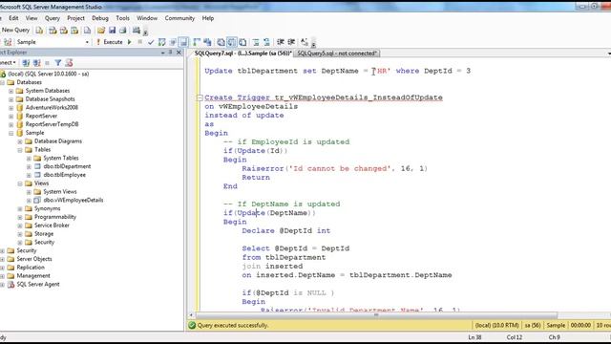Click 'Query executed successfully.' status text
Image resolution: width=611 pixels, height=344 pixels.
click(233, 325)
